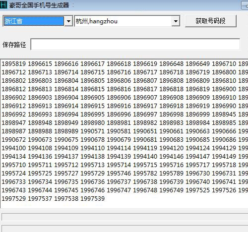
Task: Click number segment 1994100
Action: click(13, 148)
